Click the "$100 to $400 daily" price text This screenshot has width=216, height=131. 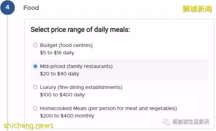(x=62, y=95)
